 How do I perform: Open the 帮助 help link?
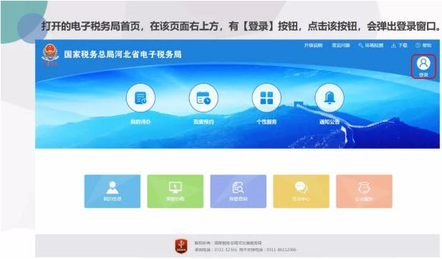423,45
